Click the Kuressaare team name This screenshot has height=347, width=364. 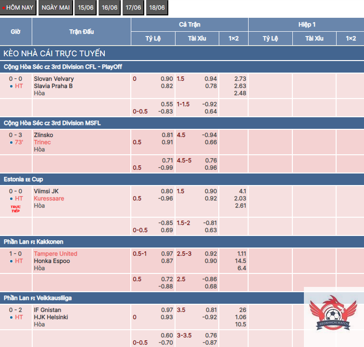tap(49, 198)
